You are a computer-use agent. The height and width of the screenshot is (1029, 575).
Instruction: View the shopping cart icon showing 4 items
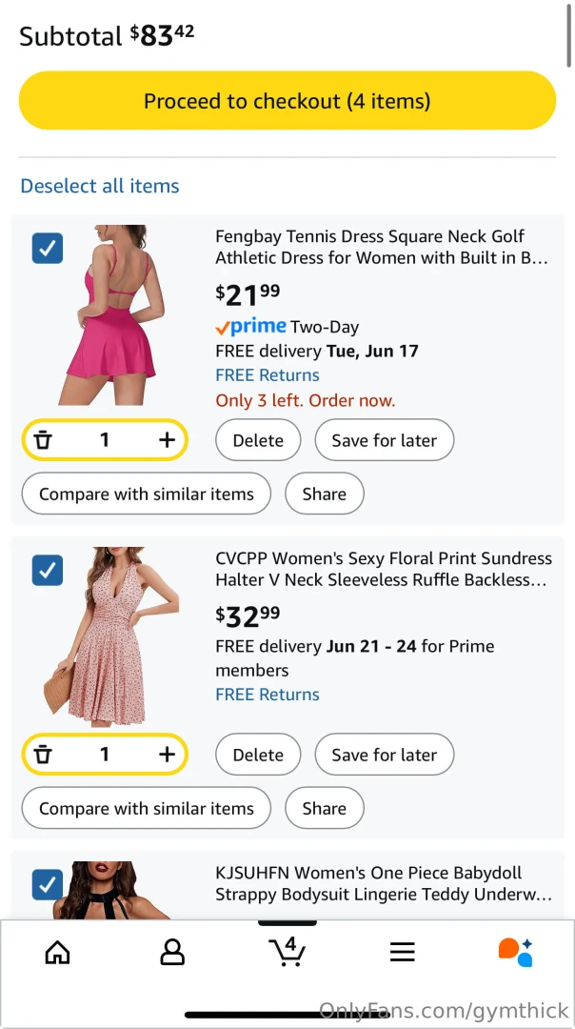(x=287, y=952)
